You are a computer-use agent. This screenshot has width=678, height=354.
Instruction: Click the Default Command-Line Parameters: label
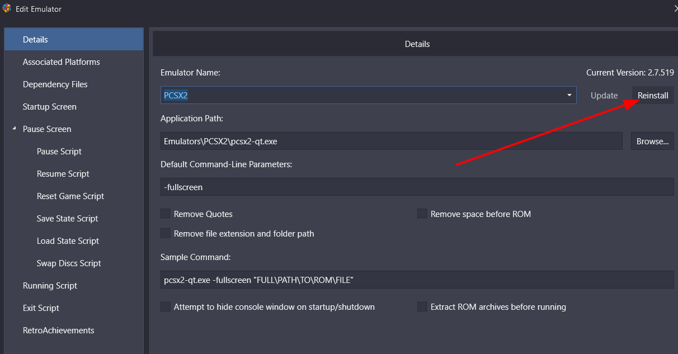226,164
